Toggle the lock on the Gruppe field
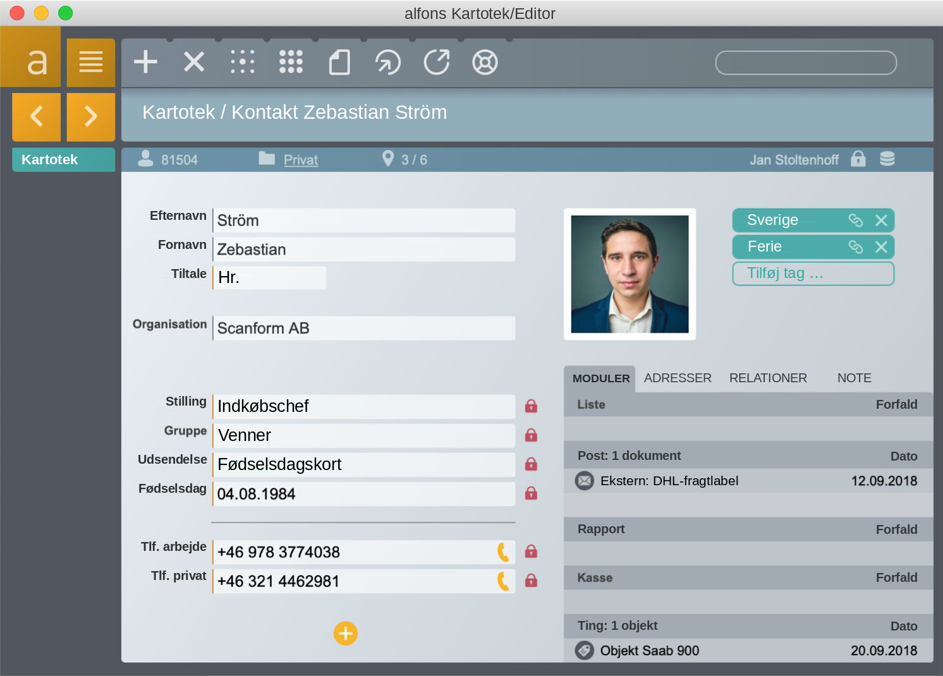The image size is (943, 676). (531, 435)
